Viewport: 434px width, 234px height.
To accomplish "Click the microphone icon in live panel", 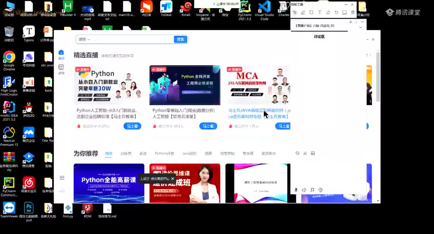I will [296, 190].
